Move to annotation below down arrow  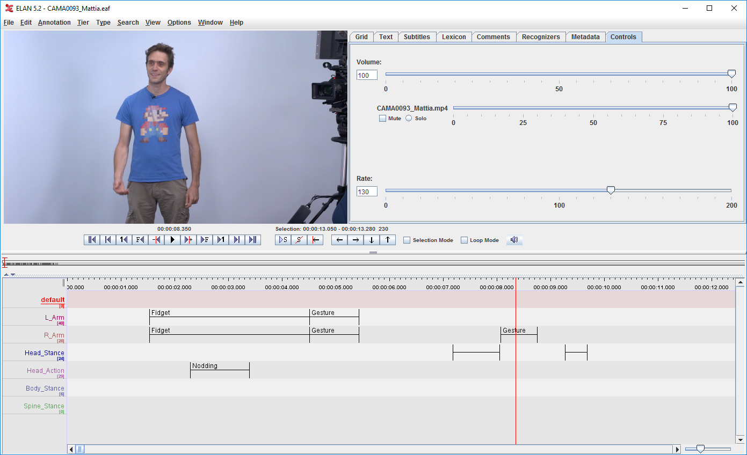(372, 240)
